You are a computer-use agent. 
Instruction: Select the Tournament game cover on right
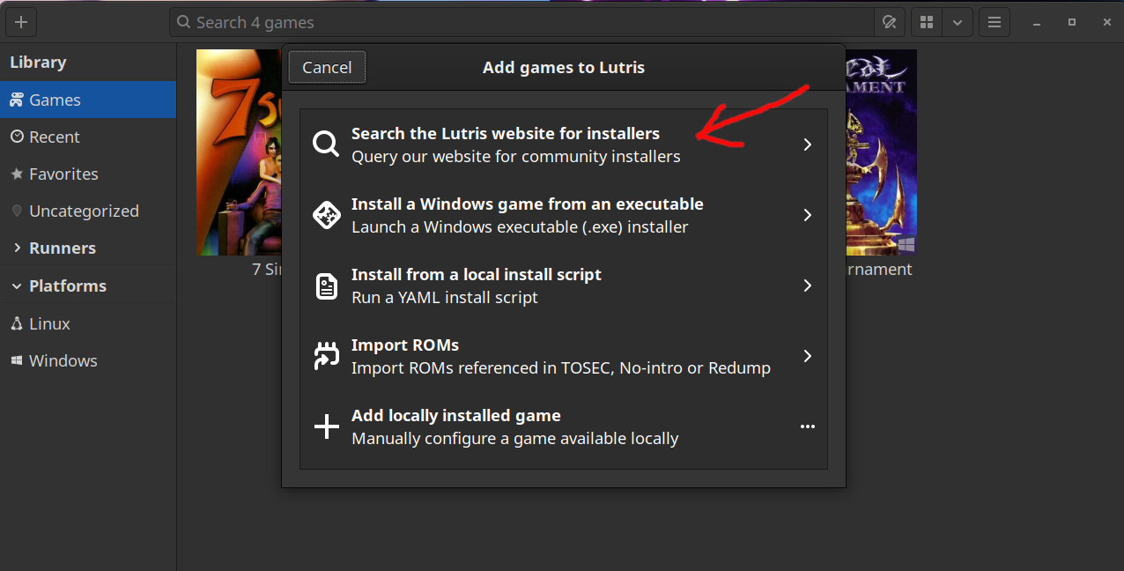point(881,152)
